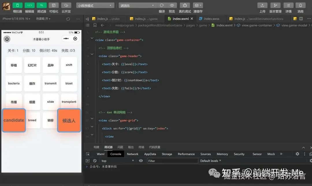
Task: Click the capsule close circle button
Action: 75,39
